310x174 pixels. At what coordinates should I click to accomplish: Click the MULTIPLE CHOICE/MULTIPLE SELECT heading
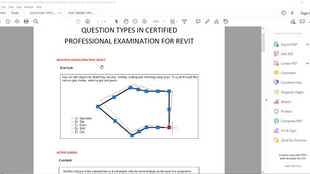click(x=81, y=60)
